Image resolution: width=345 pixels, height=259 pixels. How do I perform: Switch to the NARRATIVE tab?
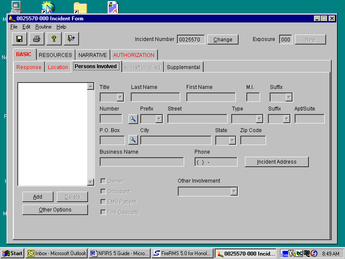pyautogui.click(x=92, y=55)
